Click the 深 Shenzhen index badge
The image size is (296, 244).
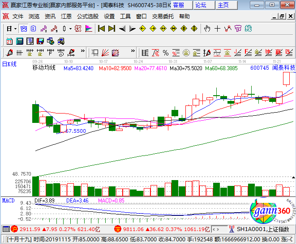point(118,229)
